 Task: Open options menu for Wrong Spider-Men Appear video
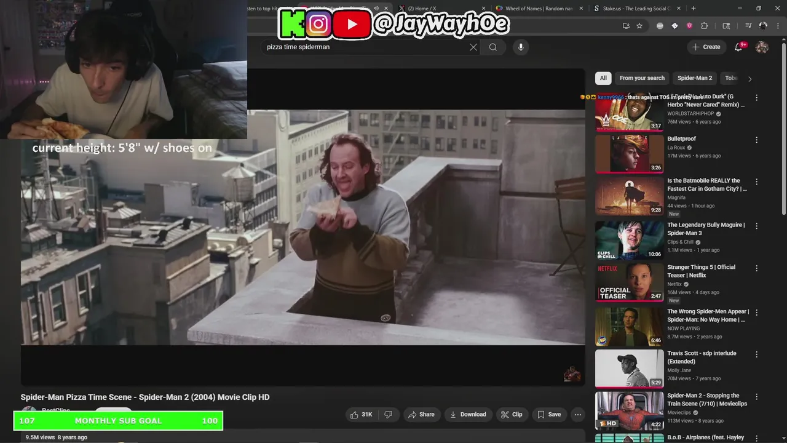[757, 313]
